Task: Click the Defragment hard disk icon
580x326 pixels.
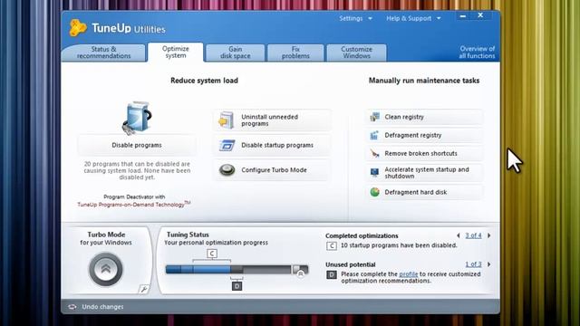Action: coord(374,192)
